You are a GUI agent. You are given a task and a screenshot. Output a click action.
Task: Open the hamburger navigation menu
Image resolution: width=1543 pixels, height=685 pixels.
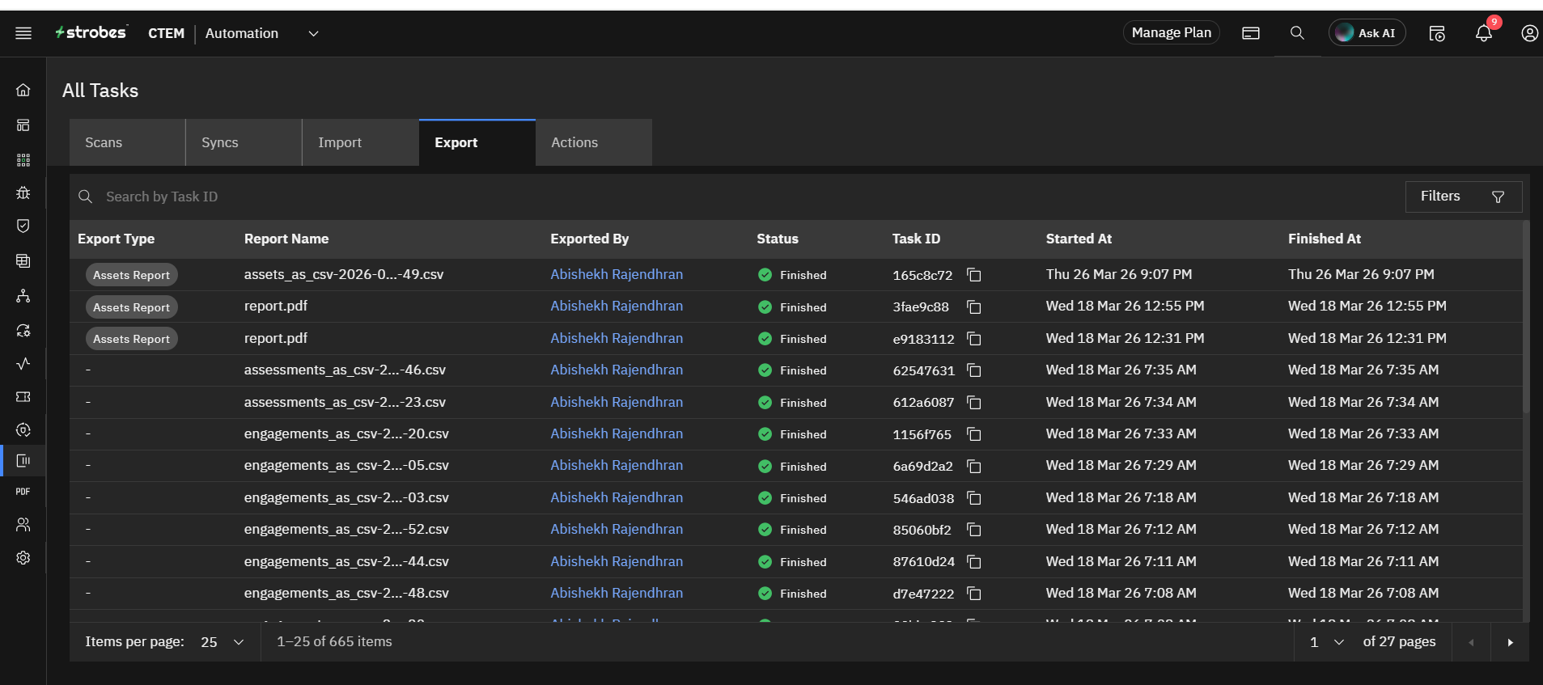(x=23, y=33)
